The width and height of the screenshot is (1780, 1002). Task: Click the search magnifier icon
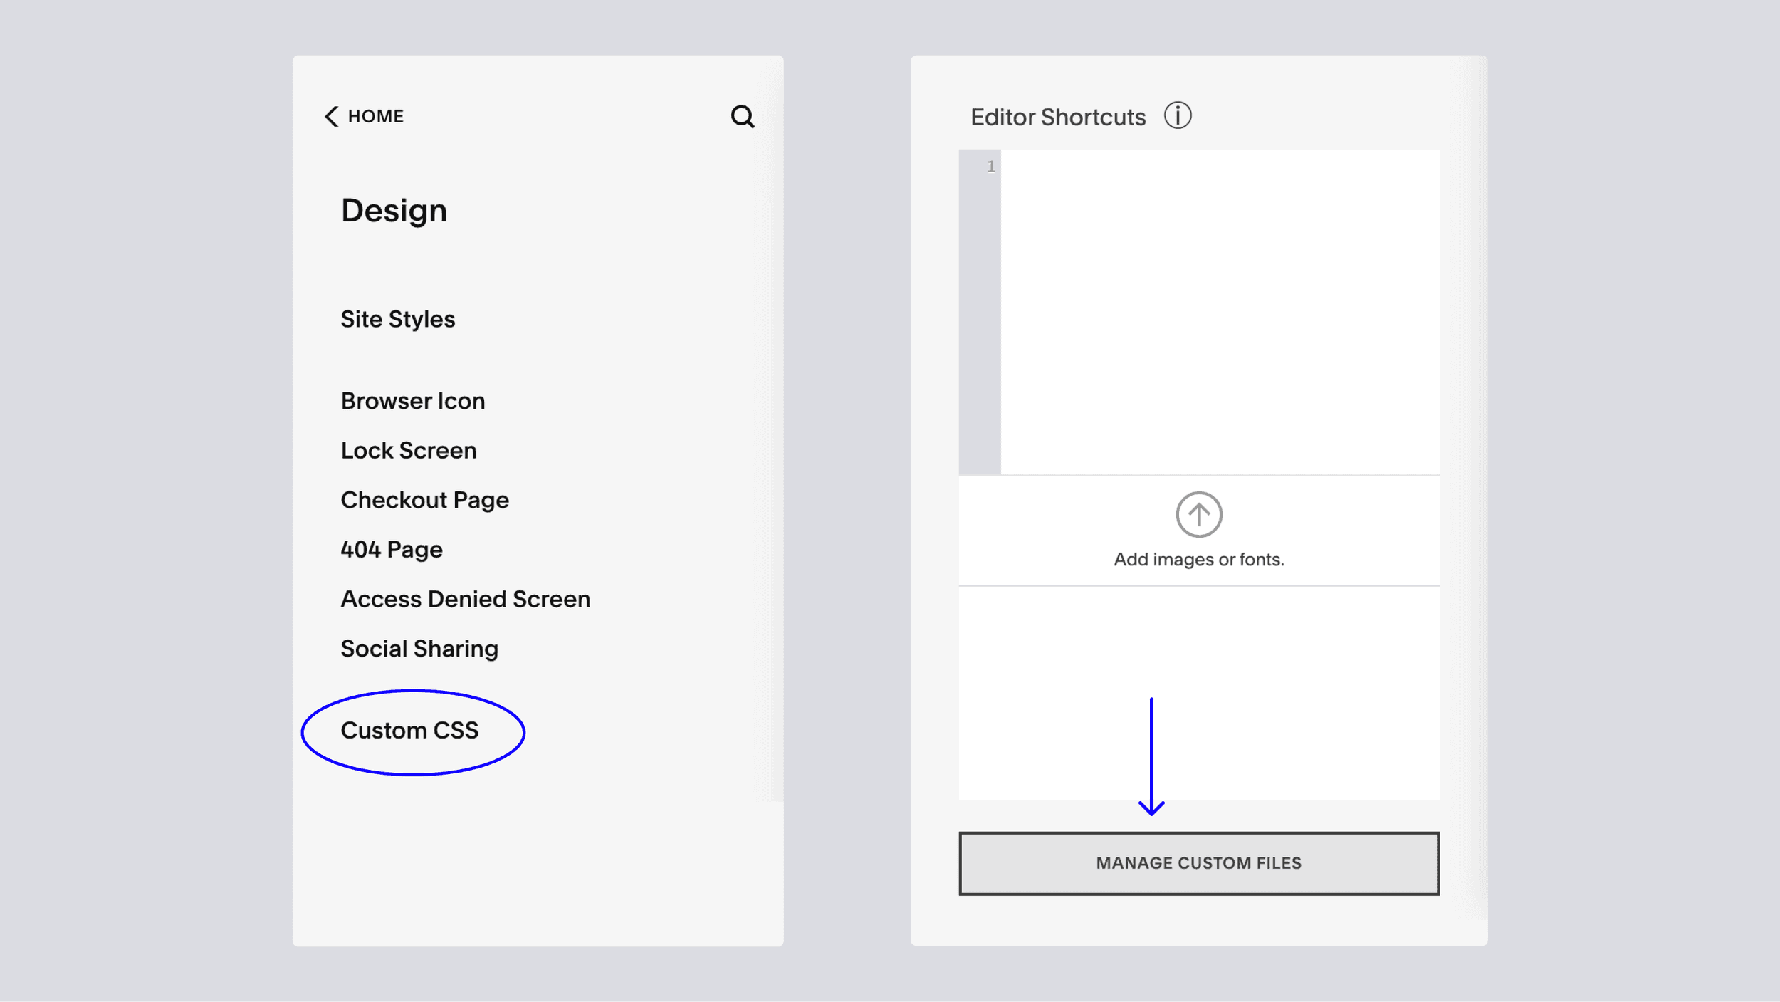(x=742, y=116)
